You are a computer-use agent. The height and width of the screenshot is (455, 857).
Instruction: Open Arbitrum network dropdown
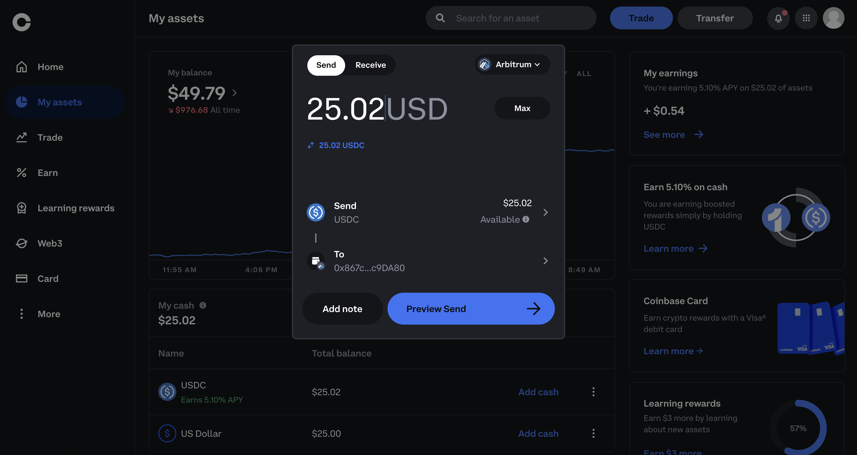[x=512, y=65]
